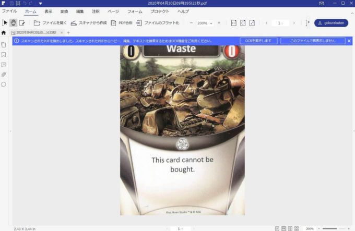The width and height of the screenshot is (355, 231).
Task: Click the home icon beside tabs
Action: pyautogui.click(x=4, y=33)
